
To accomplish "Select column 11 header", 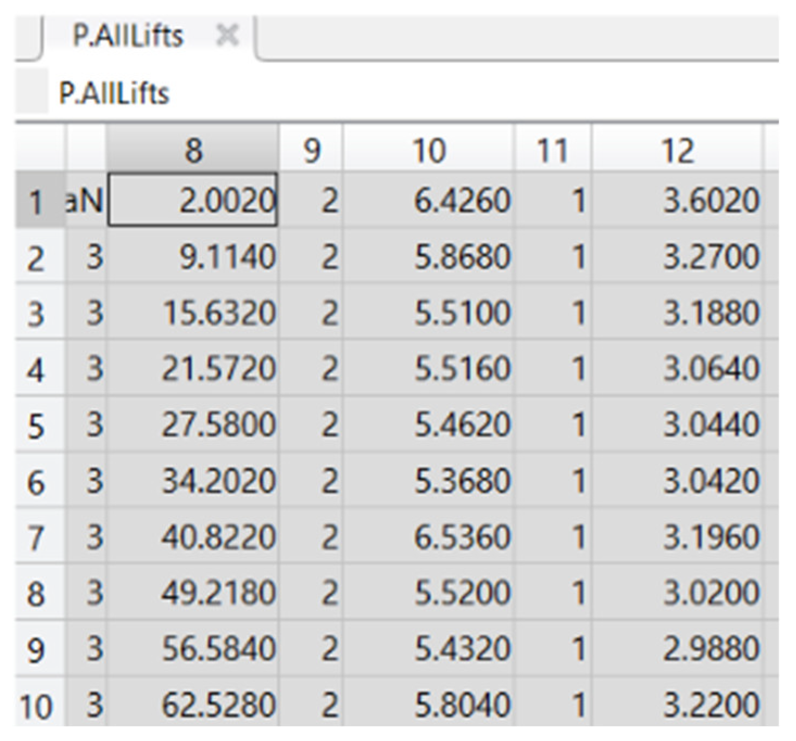I will (553, 150).
